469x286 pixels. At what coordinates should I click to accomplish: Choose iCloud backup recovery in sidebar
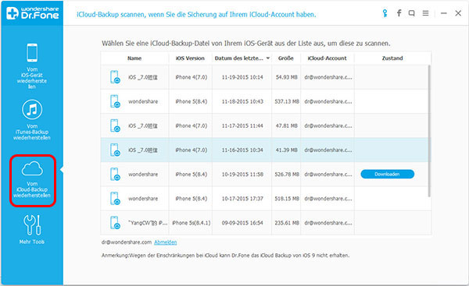(x=32, y=180)
